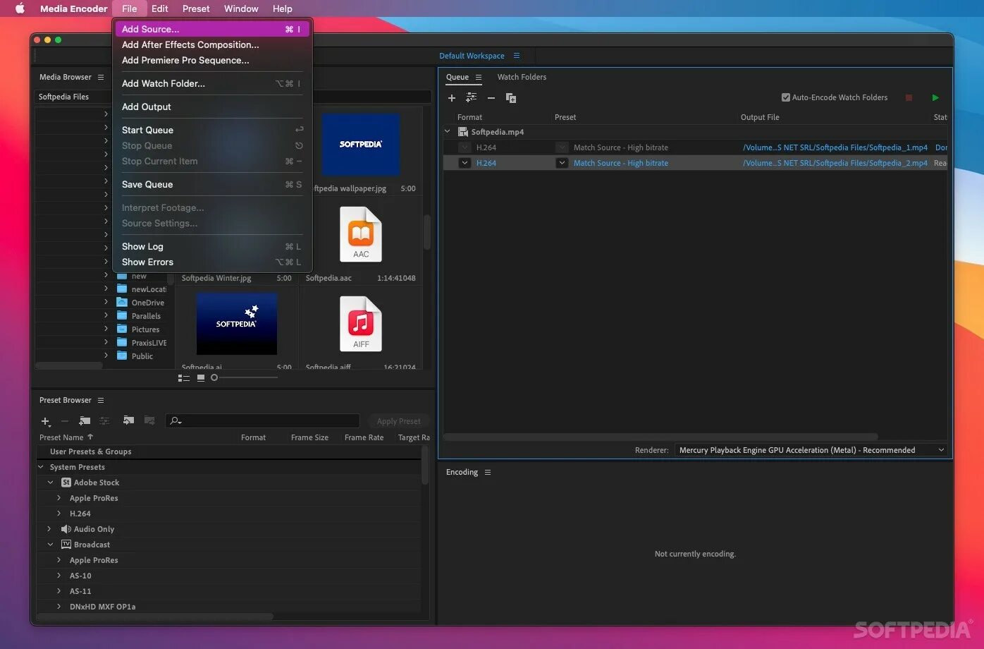Click the blue H.264 format link
984x649 pixels.
pos(486,163)
